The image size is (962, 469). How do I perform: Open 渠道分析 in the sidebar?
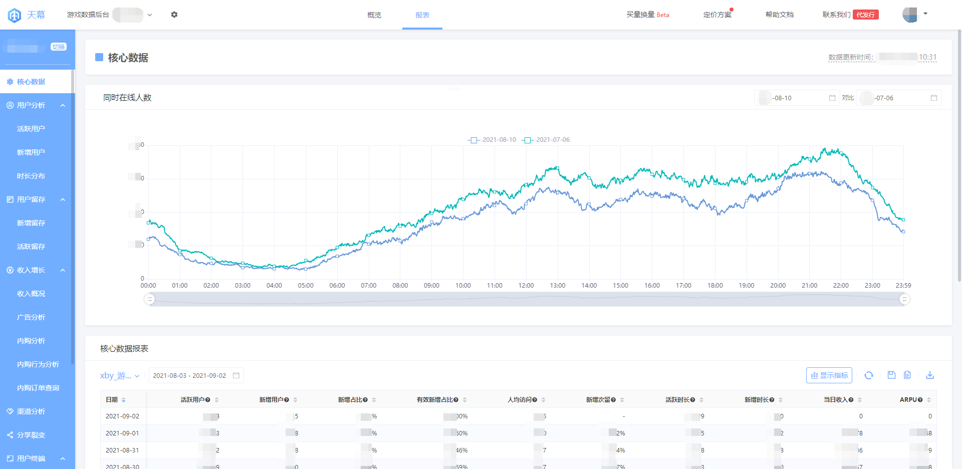(x=31, y=411)
